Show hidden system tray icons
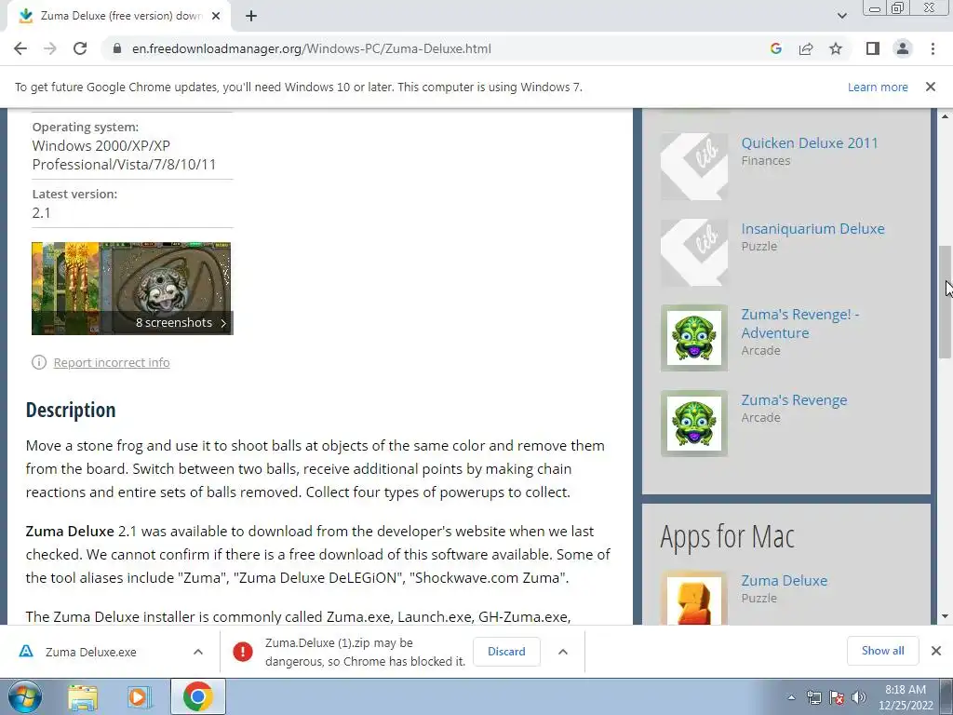Screen dimensions: 953x715 pos(791,697)
